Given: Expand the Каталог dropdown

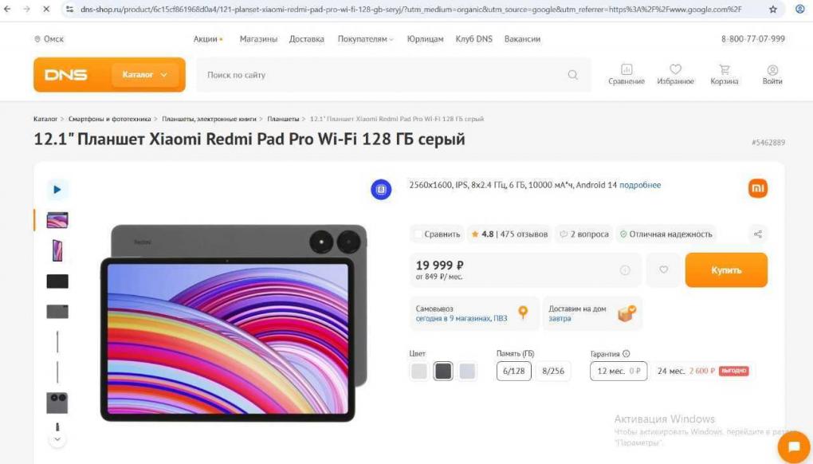Looking at the screenshot, I should click(144, 75).
